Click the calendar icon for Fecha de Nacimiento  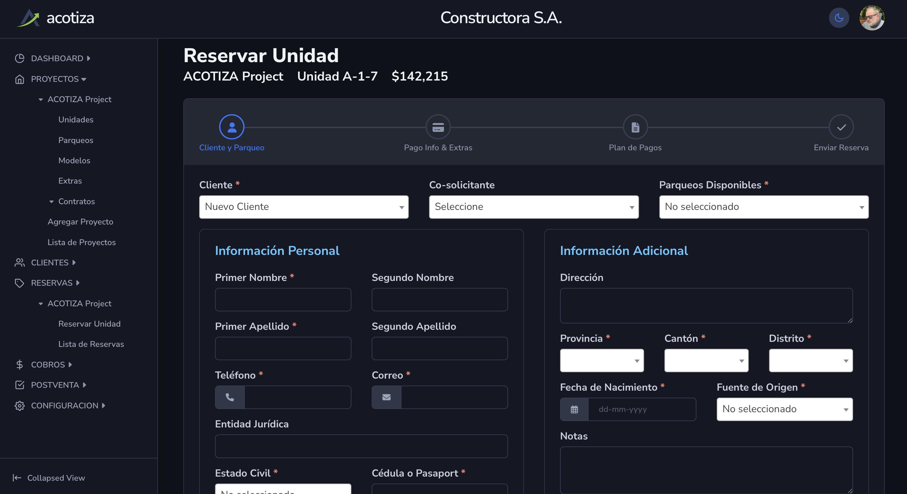pyautogui.click(x=574, y=409)
